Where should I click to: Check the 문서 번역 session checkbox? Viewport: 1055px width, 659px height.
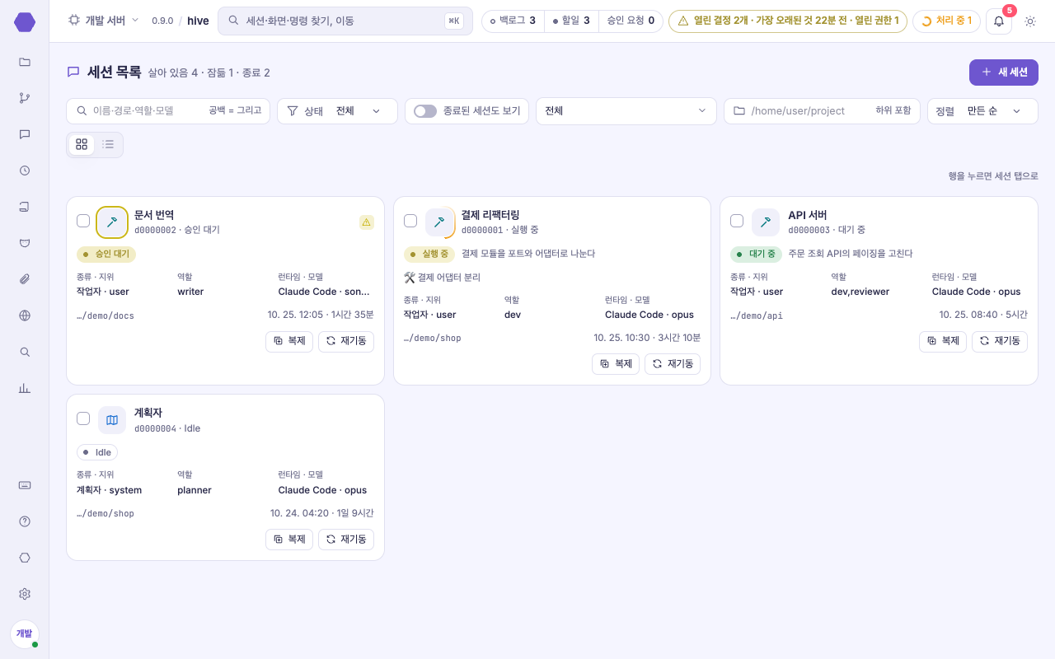tap(83, 221)
